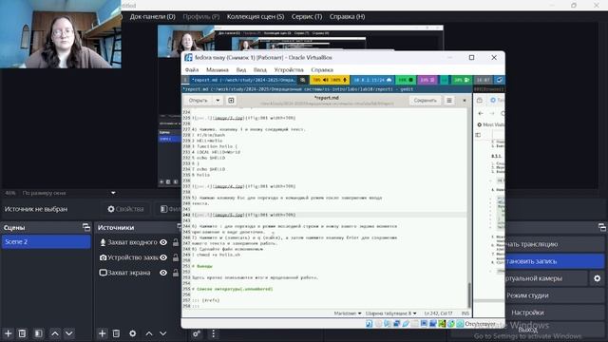Screen dimensions: 608x342
Task: Click the swaybar network address block
Action: (x=372, y=80)
